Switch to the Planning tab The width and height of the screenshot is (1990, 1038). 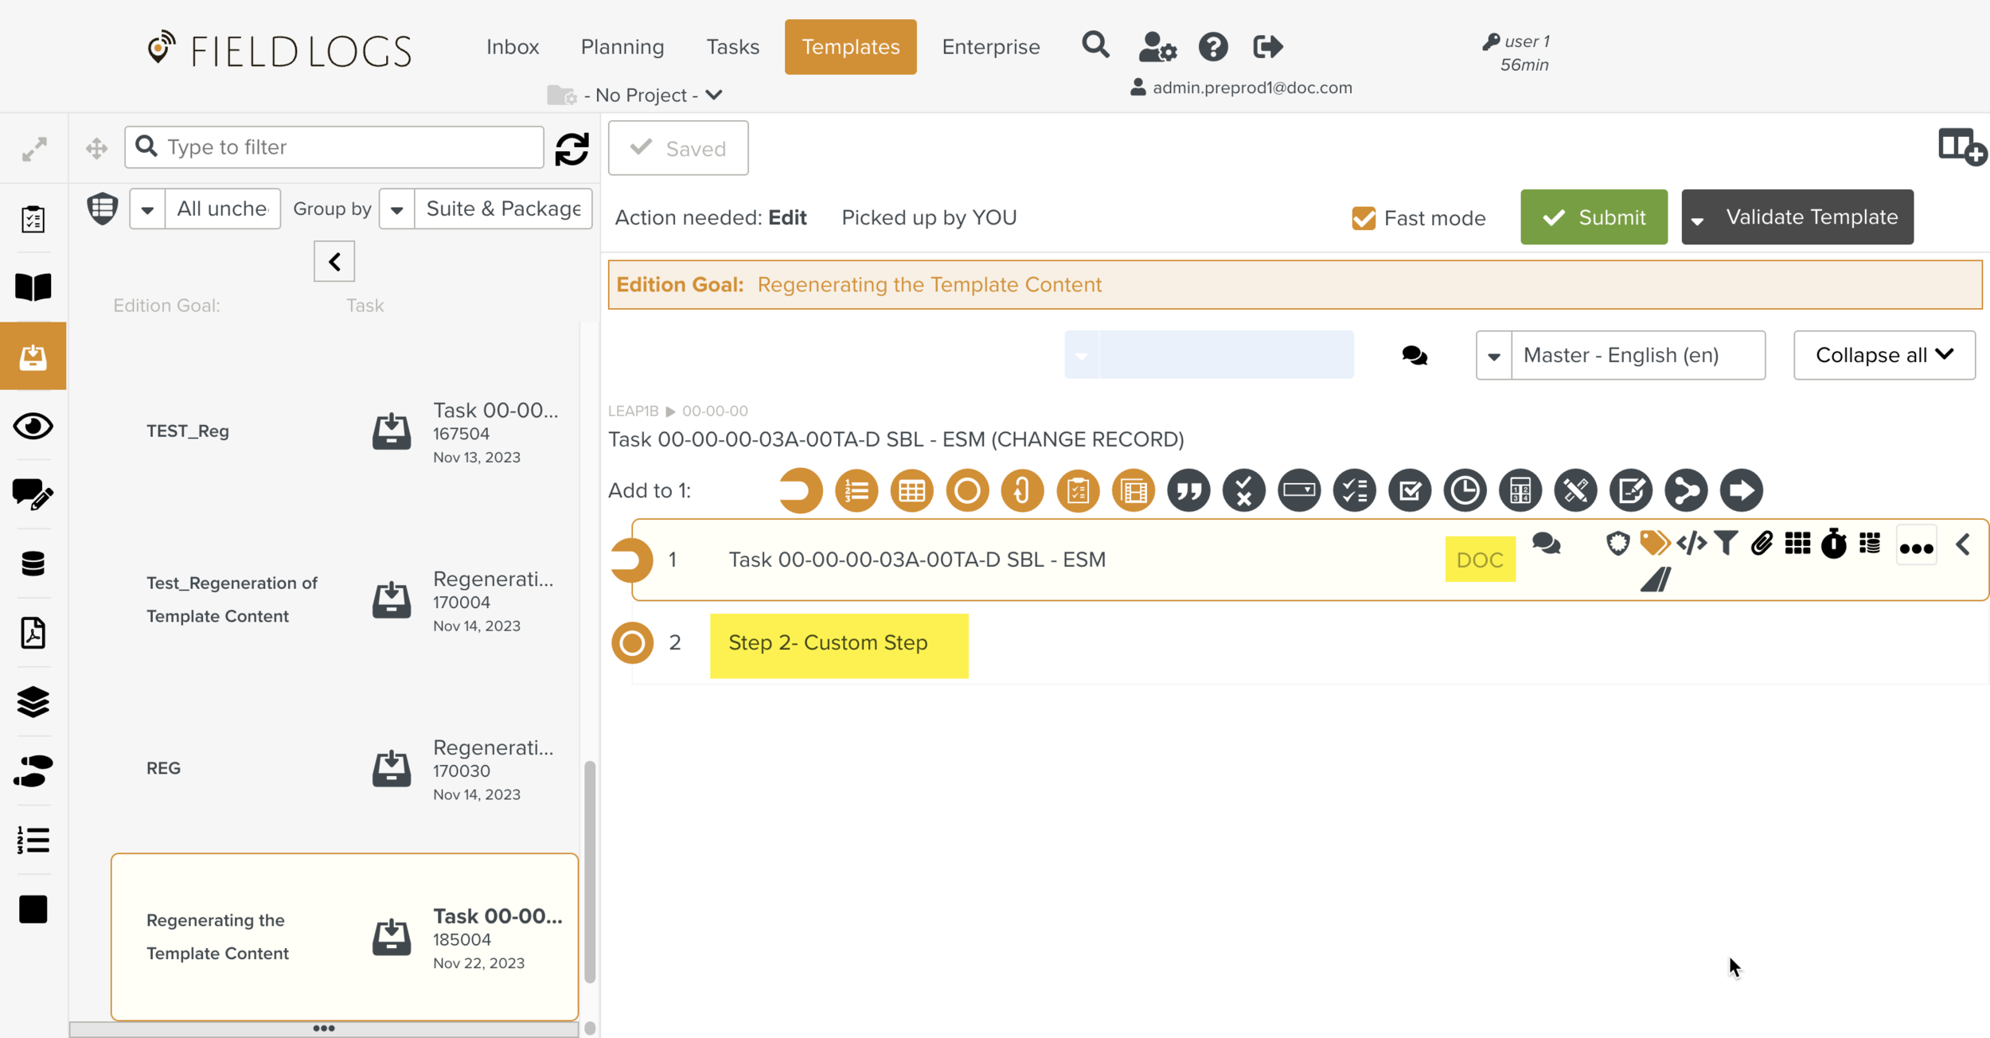[x=622, y=47]
